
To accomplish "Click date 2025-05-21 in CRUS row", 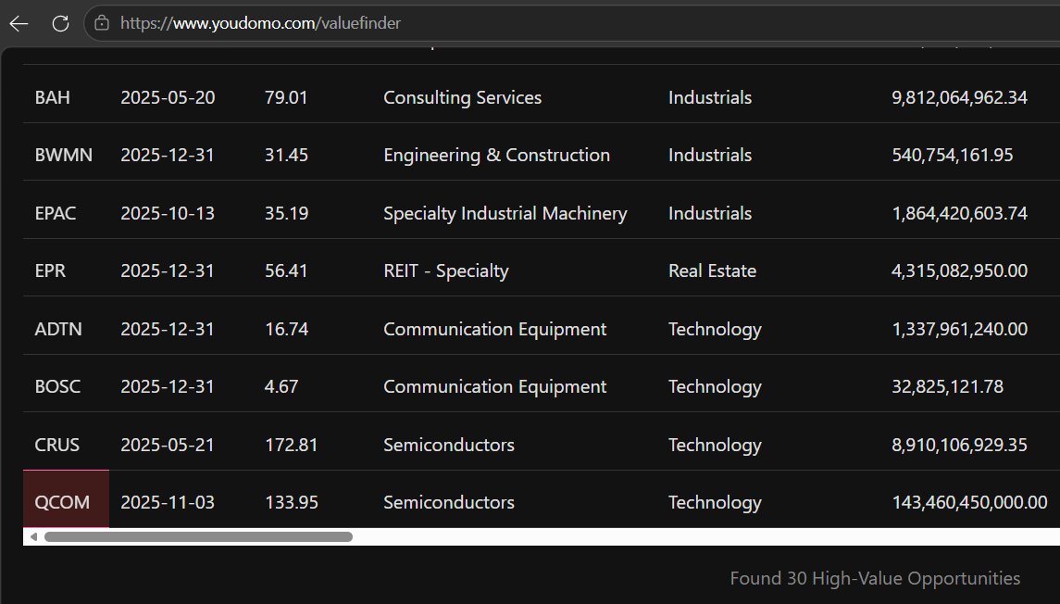I will [x=168, y=445].
